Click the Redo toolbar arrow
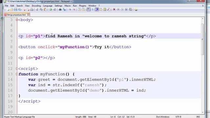The width and height of the screenshot is (210, 118). click(55, 10)
